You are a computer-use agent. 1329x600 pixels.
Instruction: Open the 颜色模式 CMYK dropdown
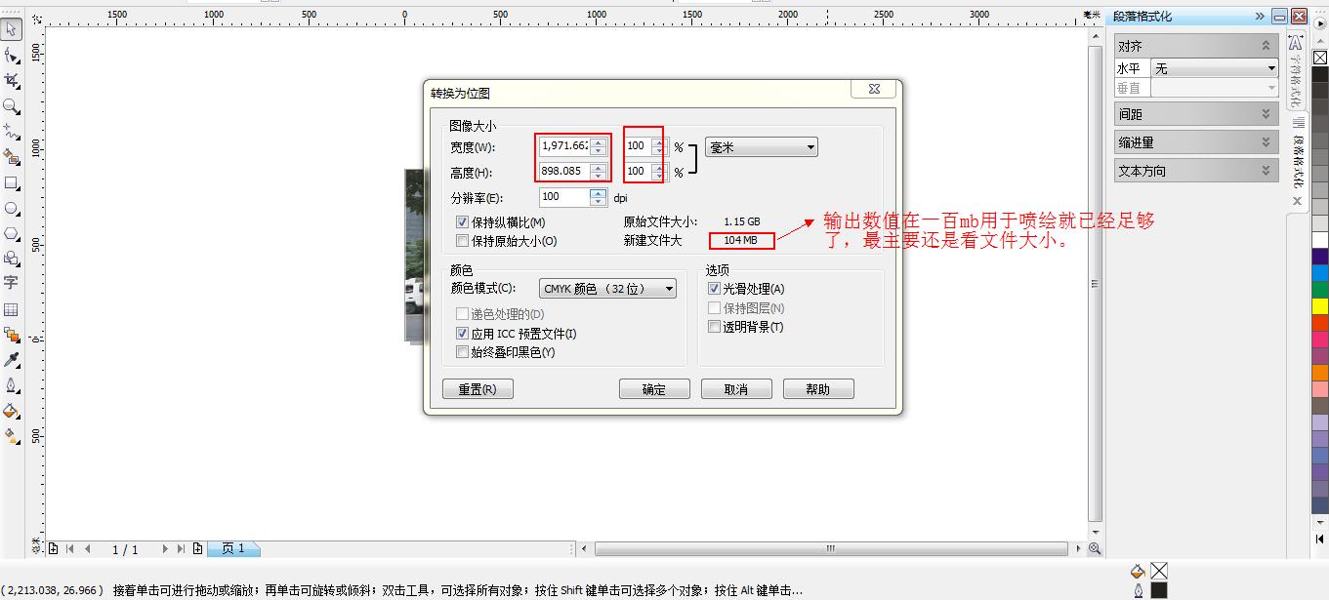[x=667, y=288]
